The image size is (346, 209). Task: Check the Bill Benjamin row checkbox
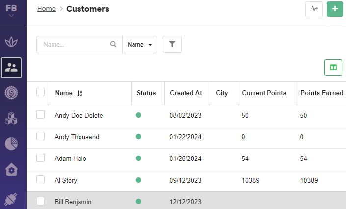point(40,201)
